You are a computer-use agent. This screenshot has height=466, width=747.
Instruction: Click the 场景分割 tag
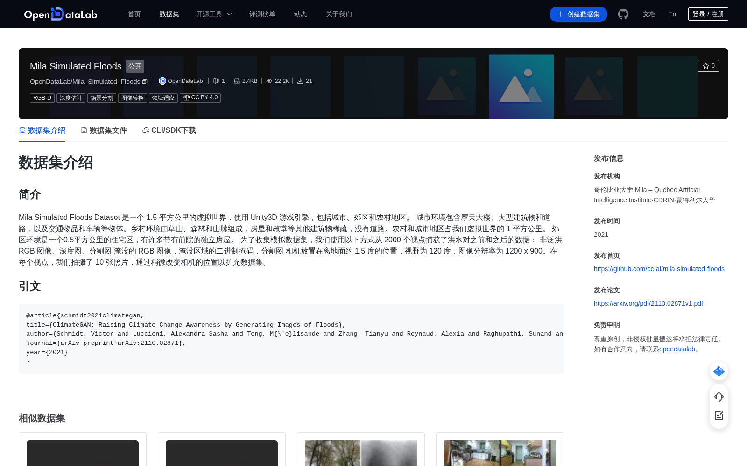point(102,98)
